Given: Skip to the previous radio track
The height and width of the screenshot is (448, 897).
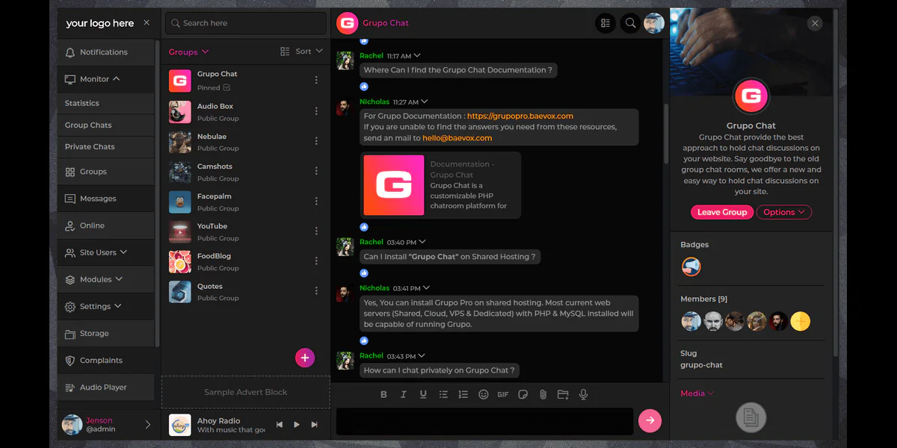Looking at the screenshot, I should point(280,425).
